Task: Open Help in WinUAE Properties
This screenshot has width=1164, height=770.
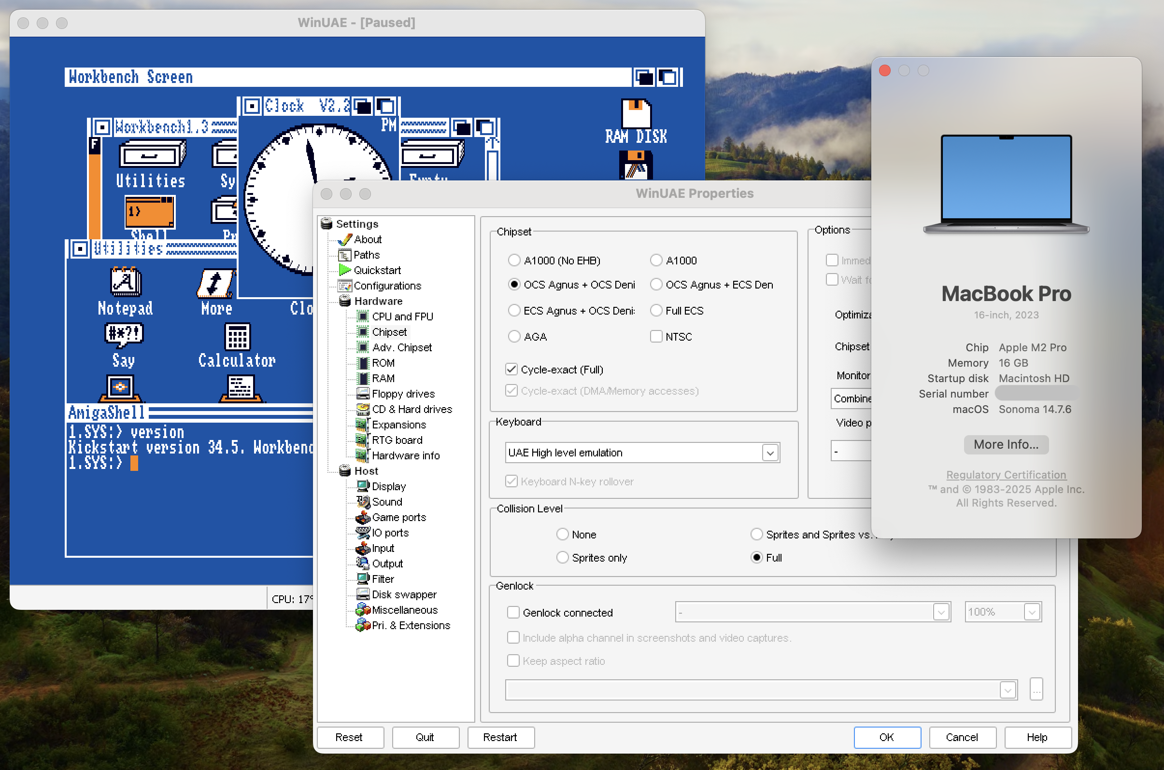Action: 1037,737
